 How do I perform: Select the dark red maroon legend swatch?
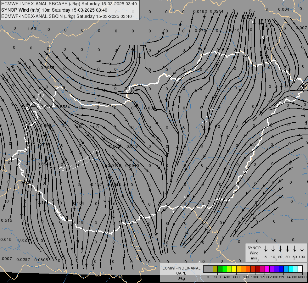click(x=258, y=269)
